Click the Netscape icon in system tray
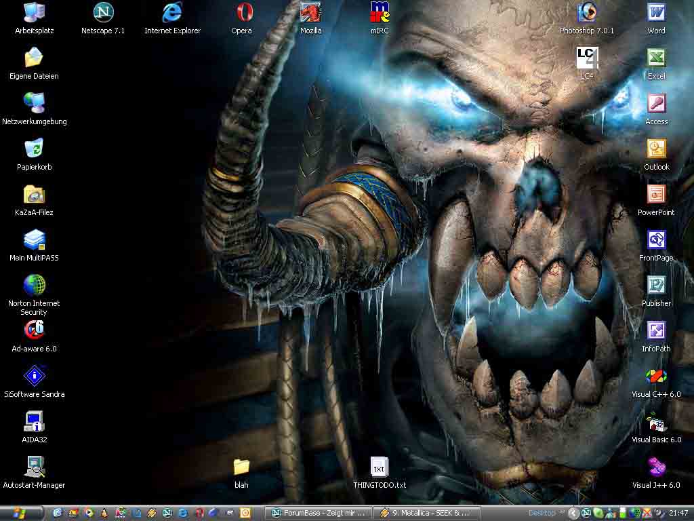 click(x=586, y=513)
